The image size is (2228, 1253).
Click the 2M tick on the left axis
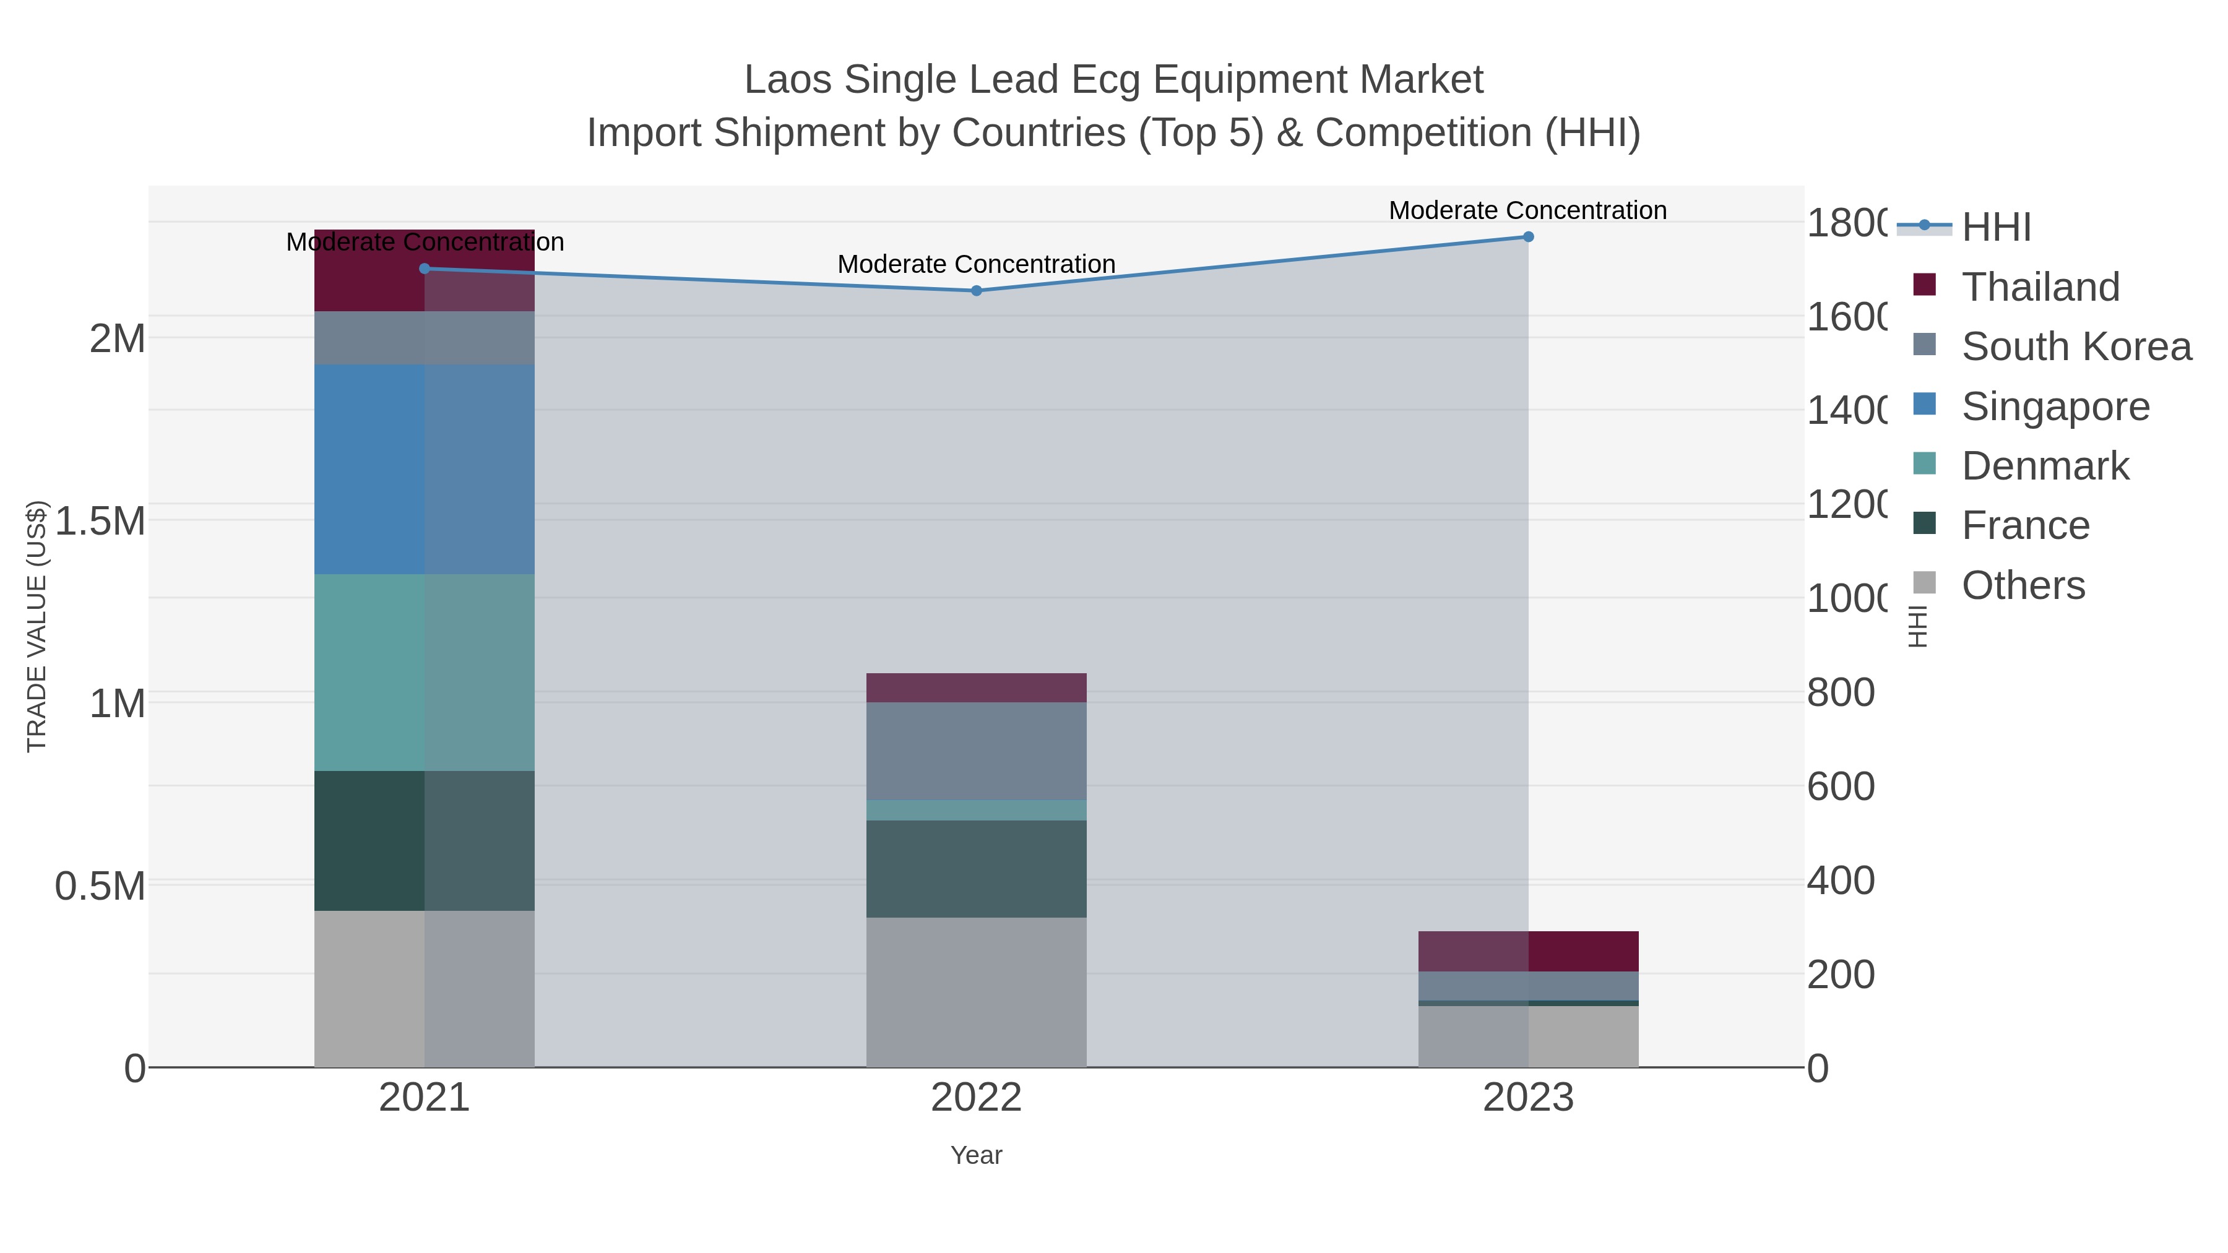pyautogui.click(x=118, y=338)
